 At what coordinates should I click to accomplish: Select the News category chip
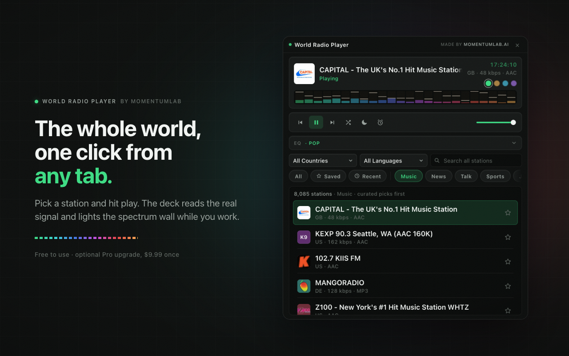pyautogui.click(x=438, y=176)
